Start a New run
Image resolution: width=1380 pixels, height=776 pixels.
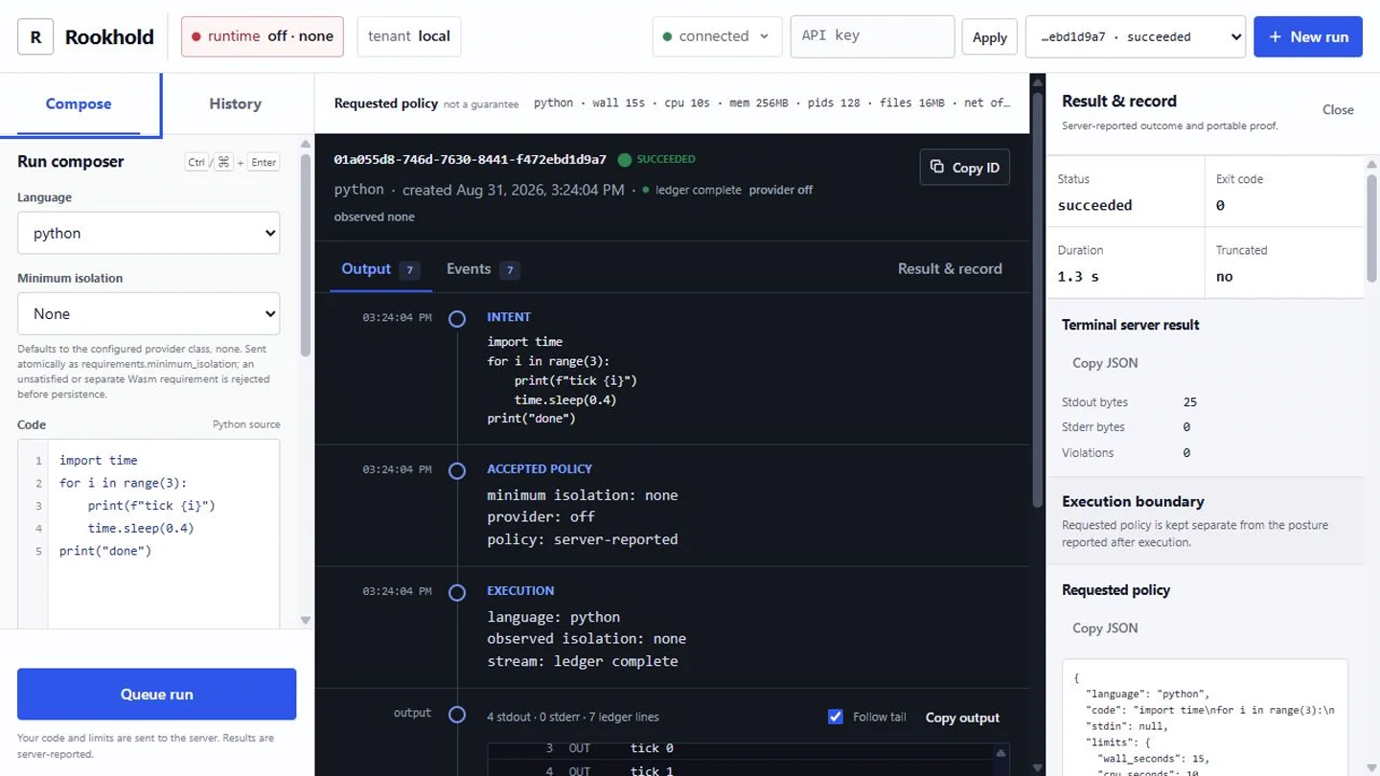click(x=1307, y=36)
